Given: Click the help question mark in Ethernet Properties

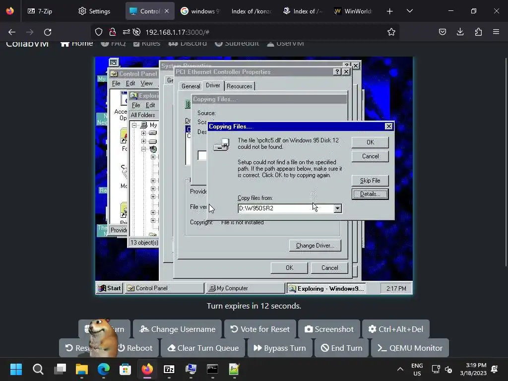Looking at the screenshot, I should (337, 71).
